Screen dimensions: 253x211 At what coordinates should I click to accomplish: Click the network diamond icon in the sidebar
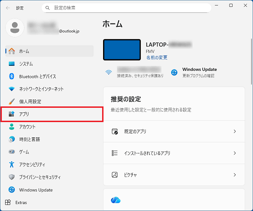[11, 89]
